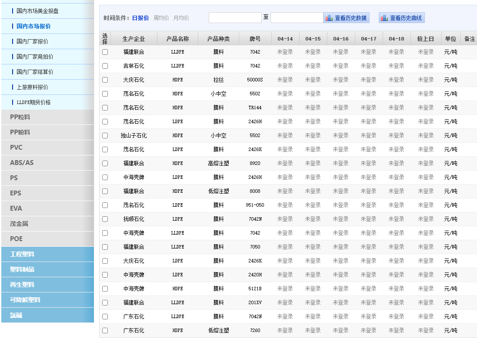Screen dimensions: 477x339
Task: Expand the PP粒料 sidebar category
Action: coord(20,117)
